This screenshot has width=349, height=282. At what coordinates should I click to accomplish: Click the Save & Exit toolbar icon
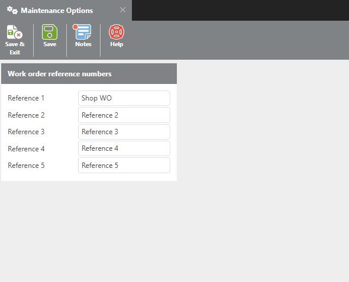point(15,32)
